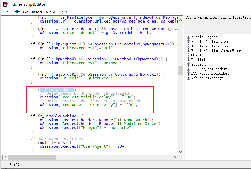Expand the WebSocketMessage node
This screenshot has height=169, width=251.
[x=188, y=78]
